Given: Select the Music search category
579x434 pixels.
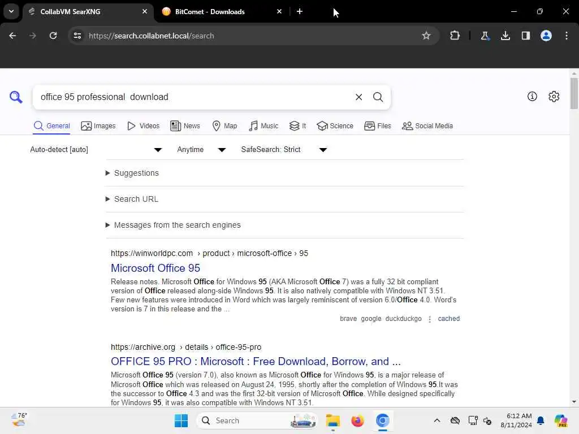Looking at the screenshot, I should [x=263, y=126].
